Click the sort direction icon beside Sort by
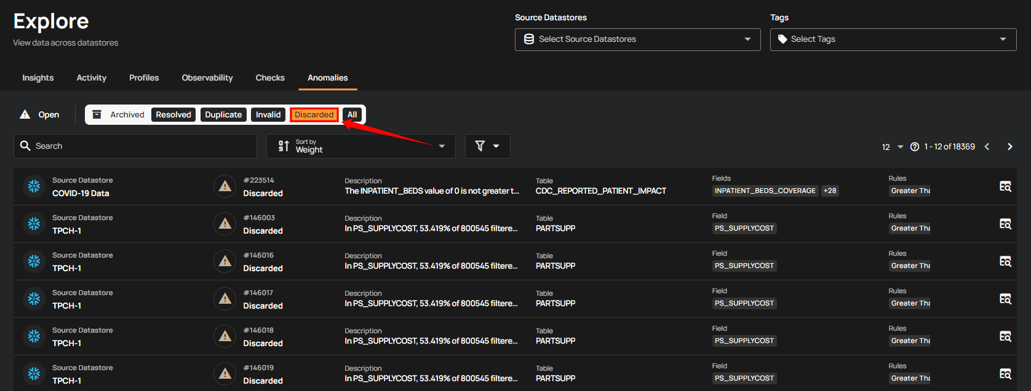Screen dimensions: 1031x391 pyautogui.click(x=284, y=146)
